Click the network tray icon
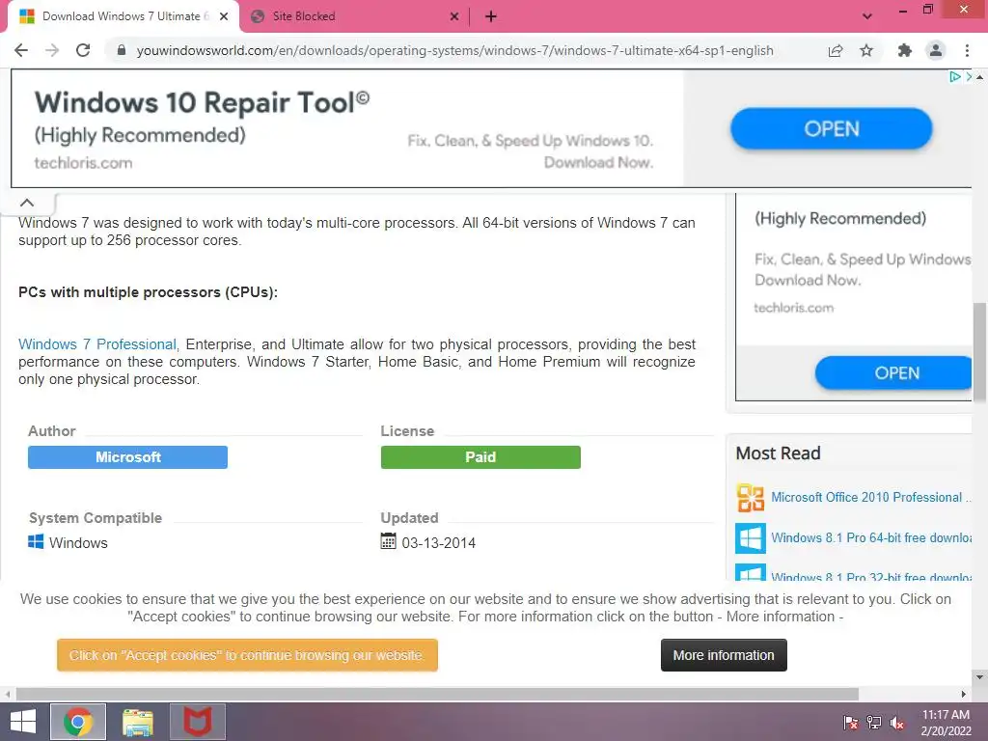 874,722
